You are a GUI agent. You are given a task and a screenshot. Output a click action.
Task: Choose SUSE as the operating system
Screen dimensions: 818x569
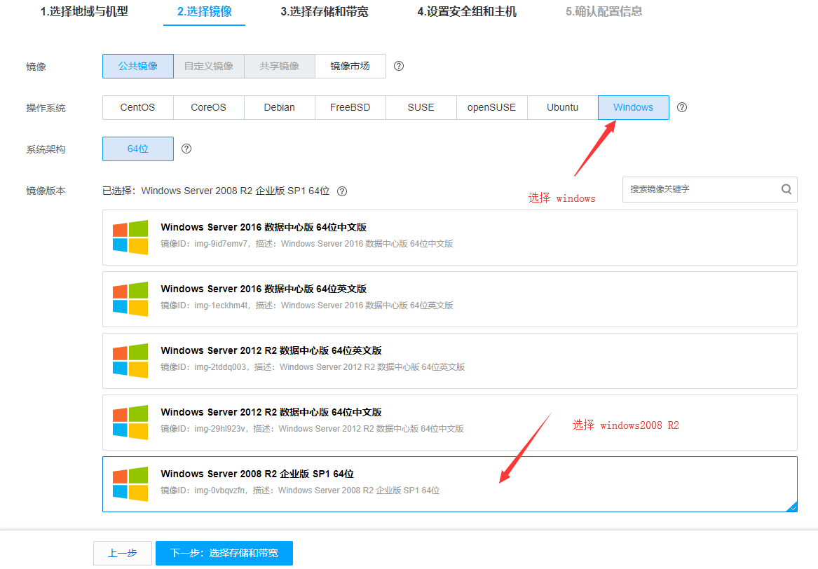(421, 107)
